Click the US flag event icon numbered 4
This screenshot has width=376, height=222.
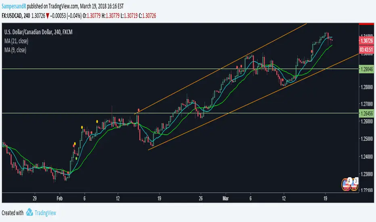point(346,184)
